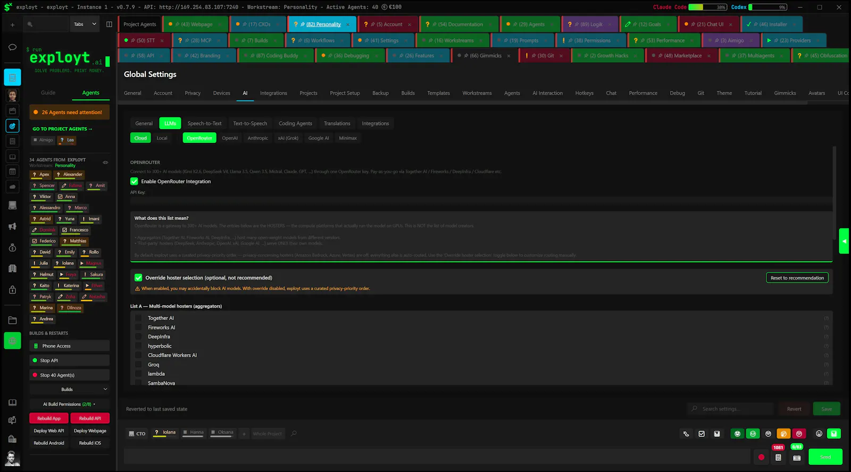Click the 26 Agents need attention banner

pos(69,112)
